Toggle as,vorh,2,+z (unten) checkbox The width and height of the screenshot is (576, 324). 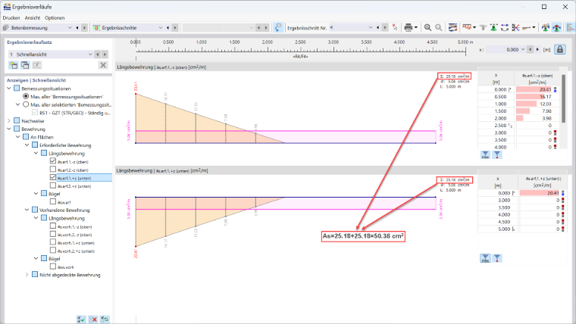(53, 251)
